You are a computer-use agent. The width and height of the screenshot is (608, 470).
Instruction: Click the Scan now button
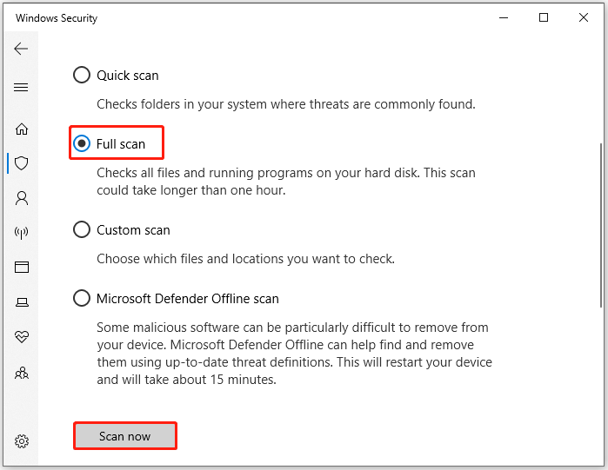pos(124,436)
